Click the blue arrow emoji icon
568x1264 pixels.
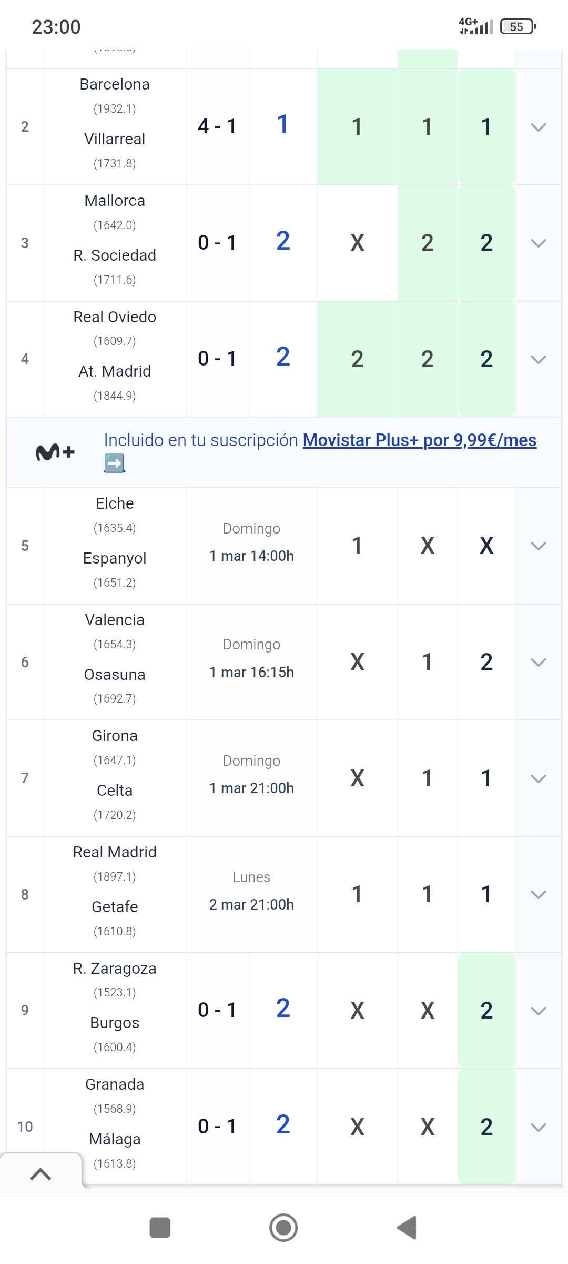pos(115,463)
